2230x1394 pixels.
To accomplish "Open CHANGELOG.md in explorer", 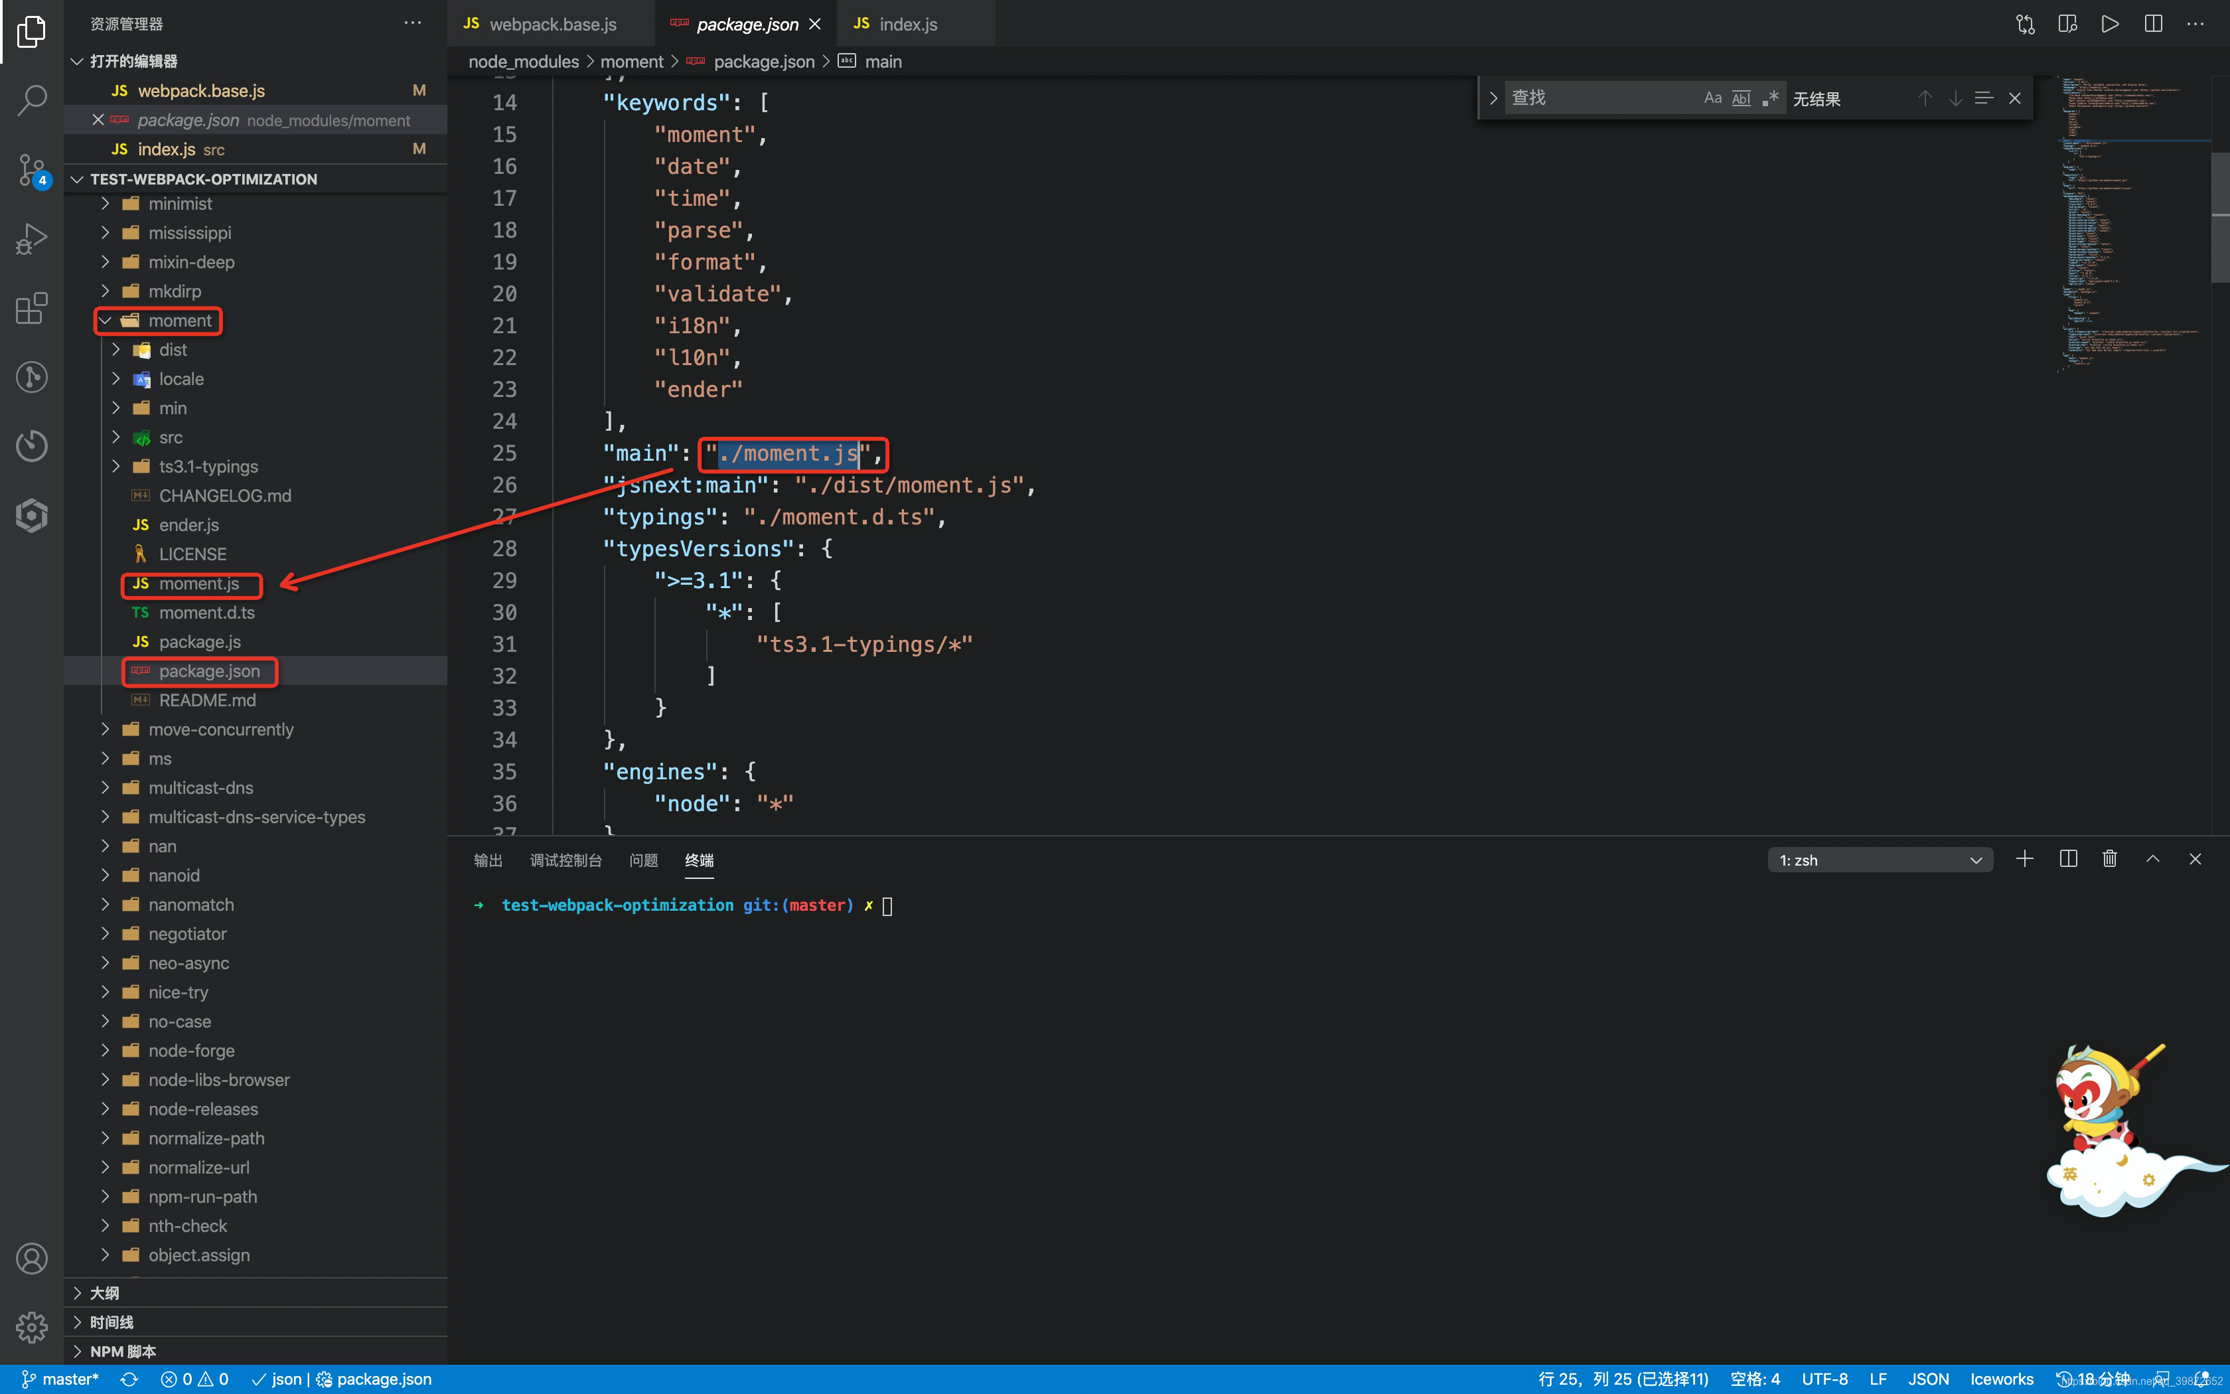I will click(225, 496).
